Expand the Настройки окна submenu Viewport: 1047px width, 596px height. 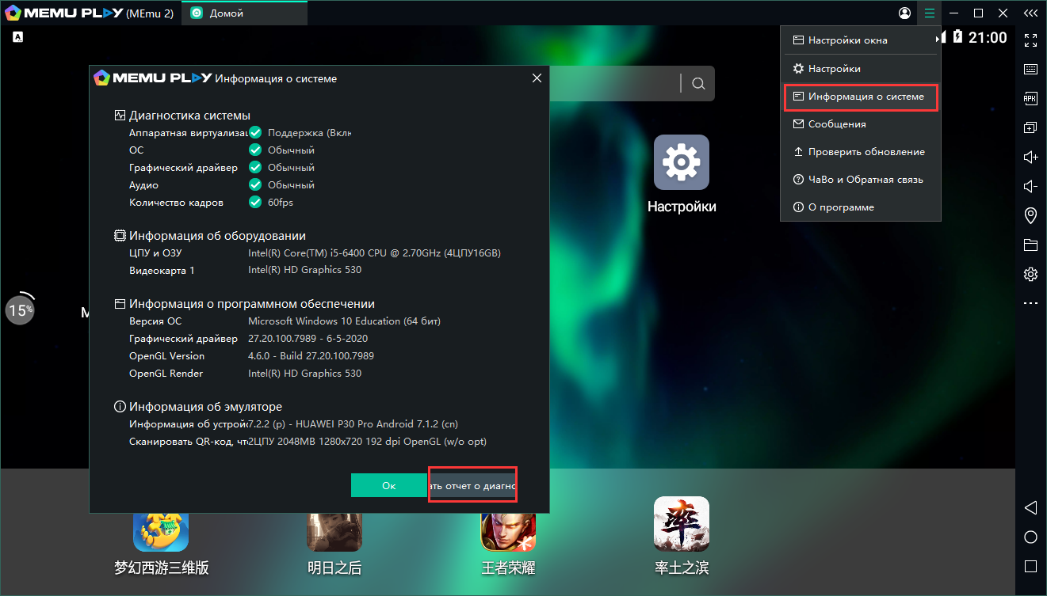tap(861, 40)
